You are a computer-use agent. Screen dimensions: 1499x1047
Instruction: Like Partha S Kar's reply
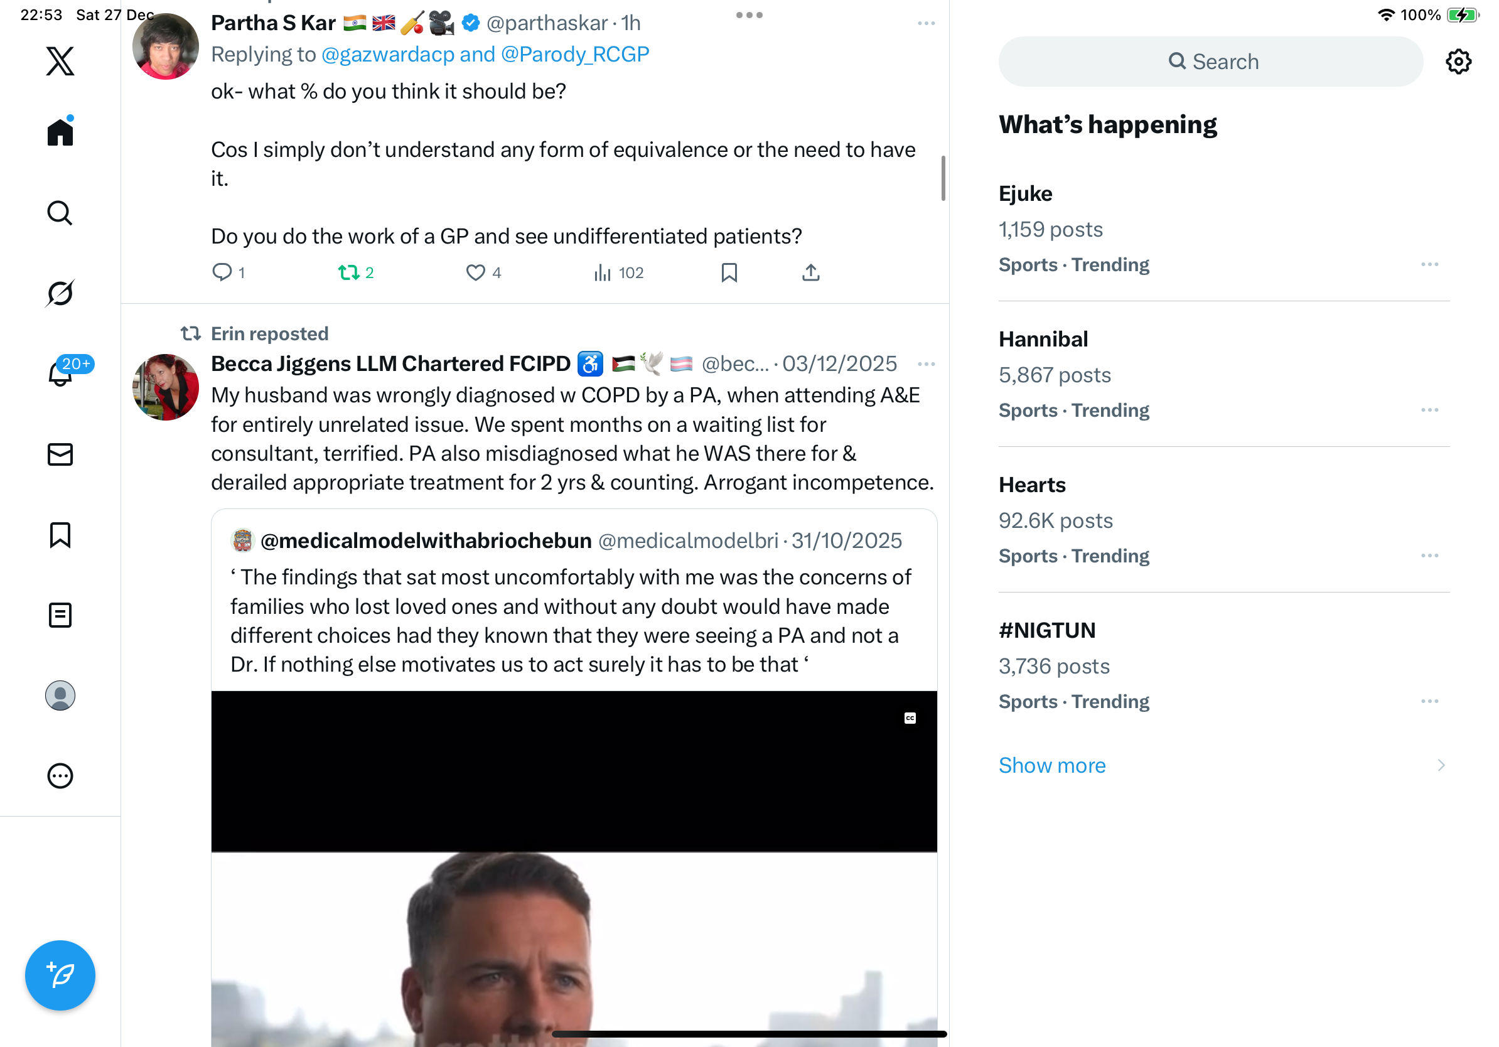tap(475, 272)
